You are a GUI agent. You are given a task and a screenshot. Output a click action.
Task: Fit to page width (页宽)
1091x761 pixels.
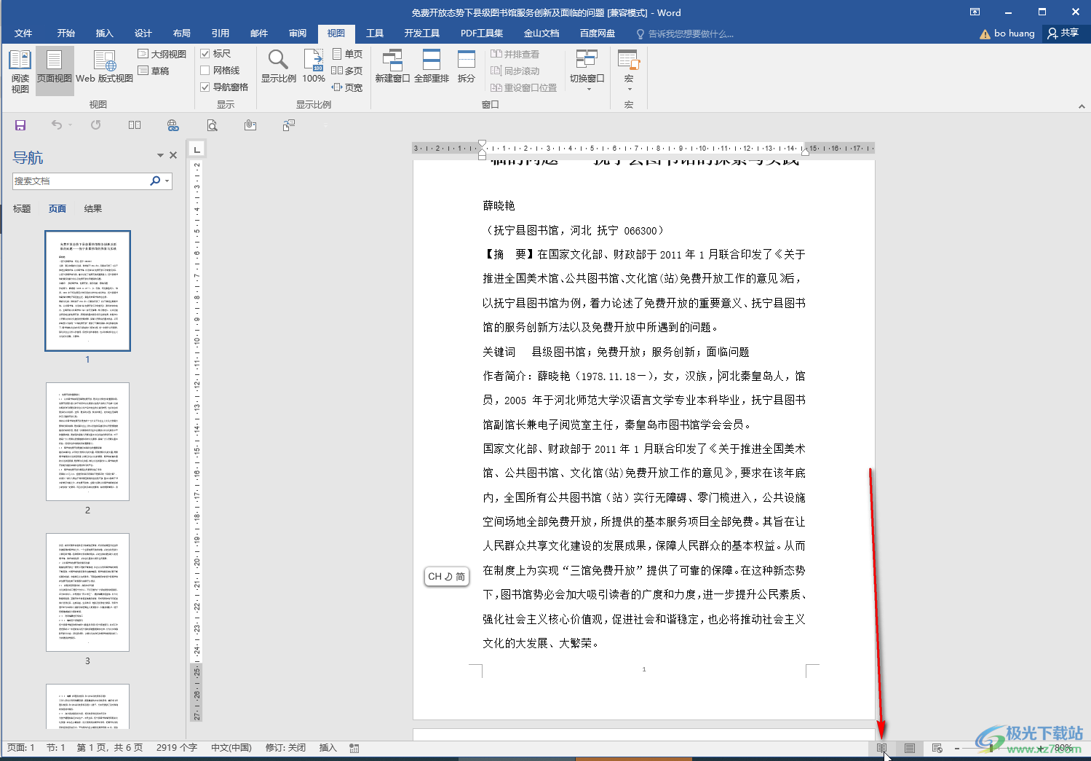[x=347, y=87]
